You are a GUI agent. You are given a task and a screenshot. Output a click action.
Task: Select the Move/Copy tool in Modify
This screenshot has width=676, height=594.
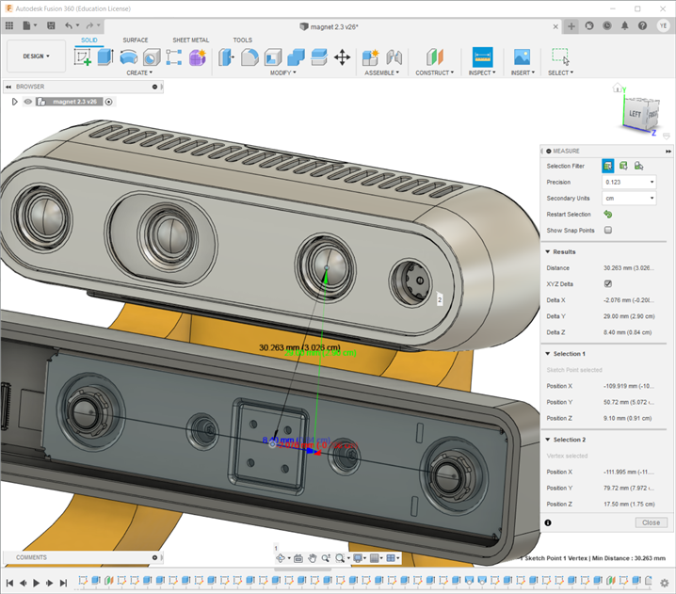pos(342,57)
